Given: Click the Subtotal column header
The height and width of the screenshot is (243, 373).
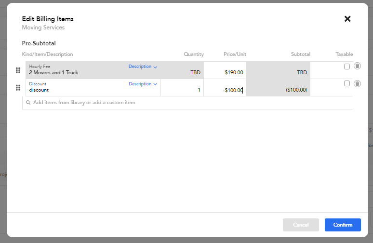Looking at the screenshot, I should point(300,54).
